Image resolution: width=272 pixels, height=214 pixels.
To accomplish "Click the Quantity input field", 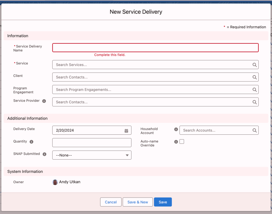I will tap(92, 143).
